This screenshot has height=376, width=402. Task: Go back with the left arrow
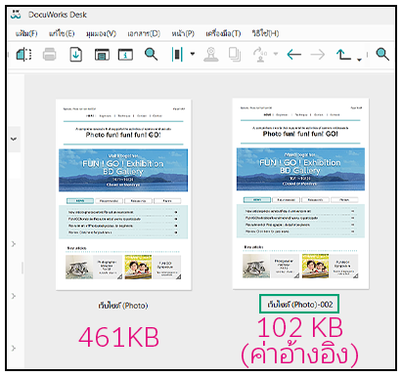click(293, 55)
